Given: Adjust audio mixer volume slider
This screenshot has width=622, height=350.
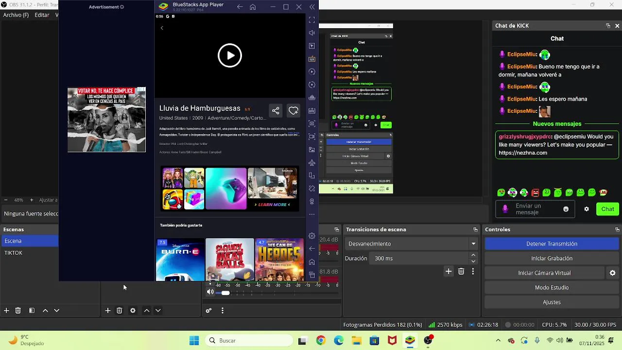Looking at the screenshot, I should coord(225,293).
